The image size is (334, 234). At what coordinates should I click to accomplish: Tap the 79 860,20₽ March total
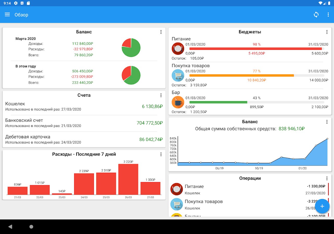click(x=84, y=55)
